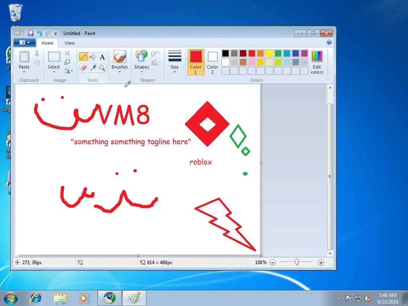Viewport: 408px width, 306px height.
Task: Pick the purple color swatch
Action: [x=304, y=53]
